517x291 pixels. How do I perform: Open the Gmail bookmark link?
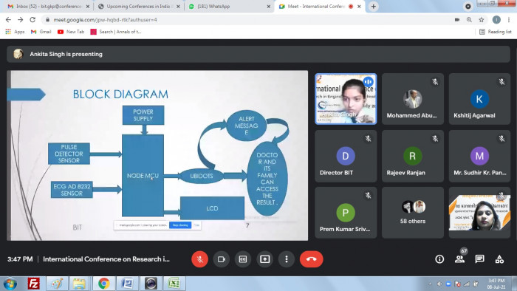pos(41,32)
